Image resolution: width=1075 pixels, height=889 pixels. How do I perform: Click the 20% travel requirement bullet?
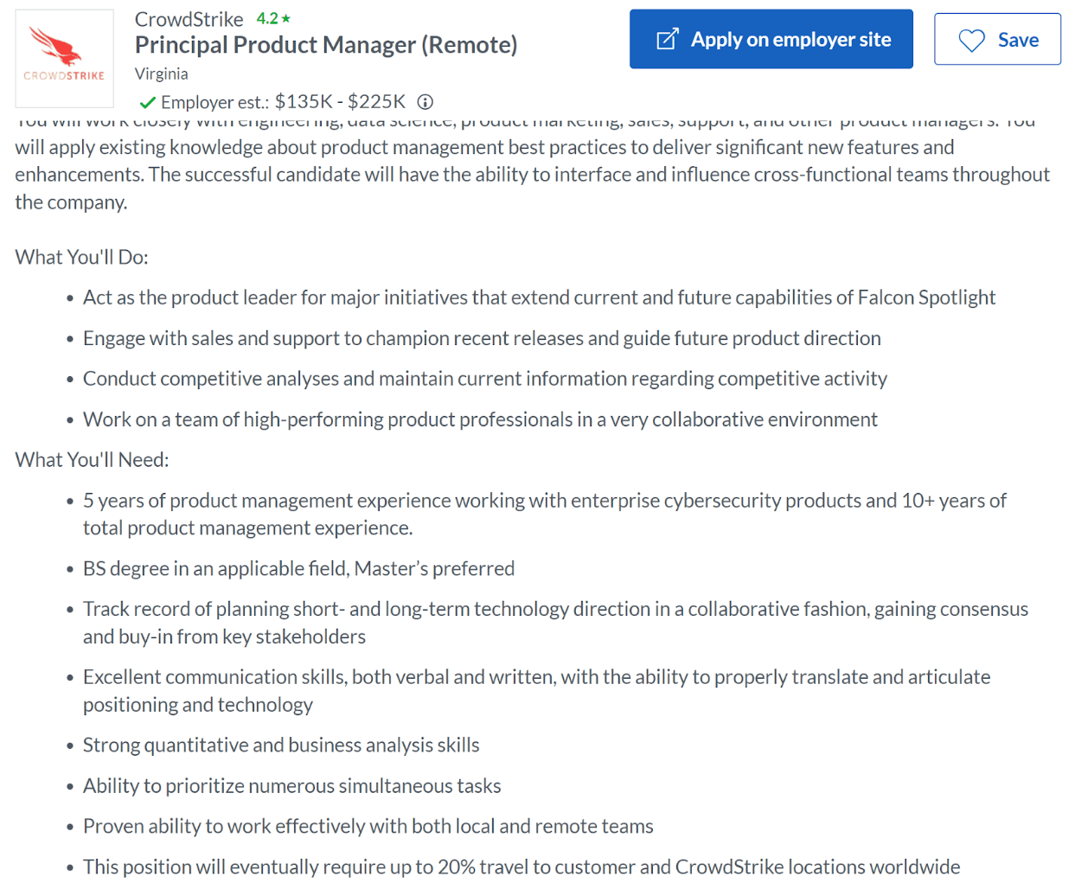click(522, 867)
